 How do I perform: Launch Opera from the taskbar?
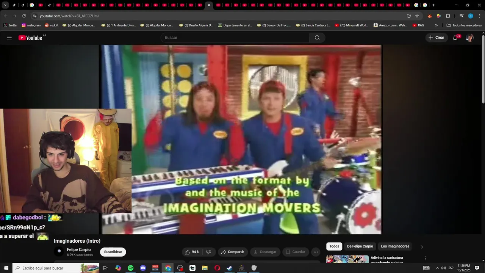[x=217, y=268]
